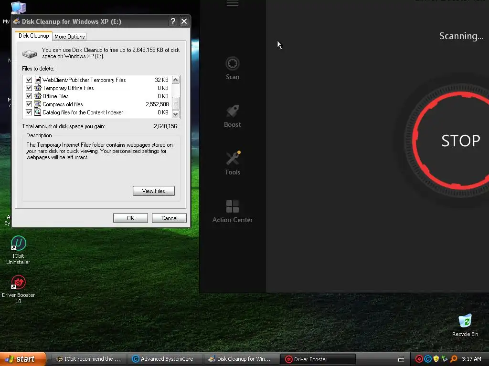Click the Offline Files row icon
This screenshot has height=366, width=489.
[x=38, y=96]
